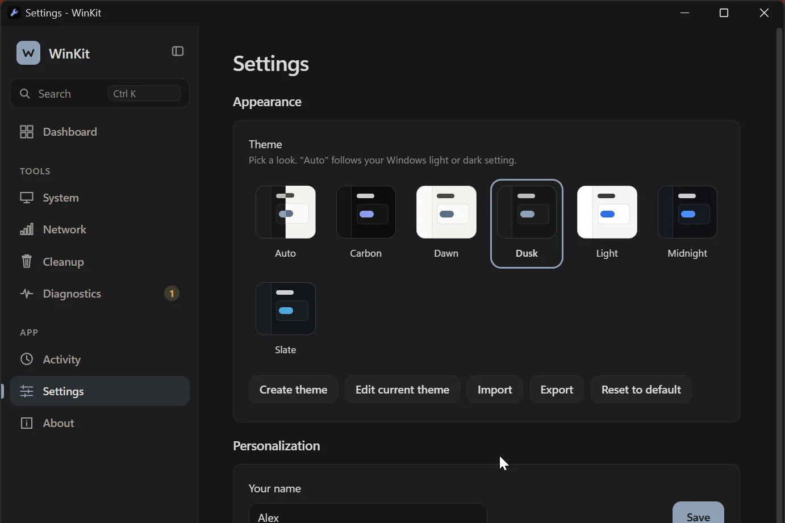Click the Appearance heading

[268, 102]
